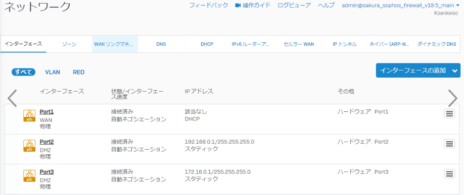Click the Port3 ethernet interface icon
Viewport: 464px width, 195px height.
(29, 176)
